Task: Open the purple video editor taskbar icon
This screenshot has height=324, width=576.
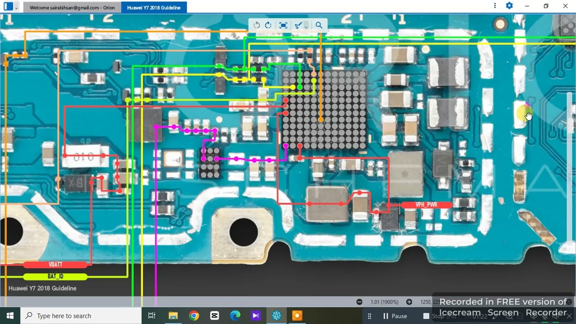Action: (256, 316)
